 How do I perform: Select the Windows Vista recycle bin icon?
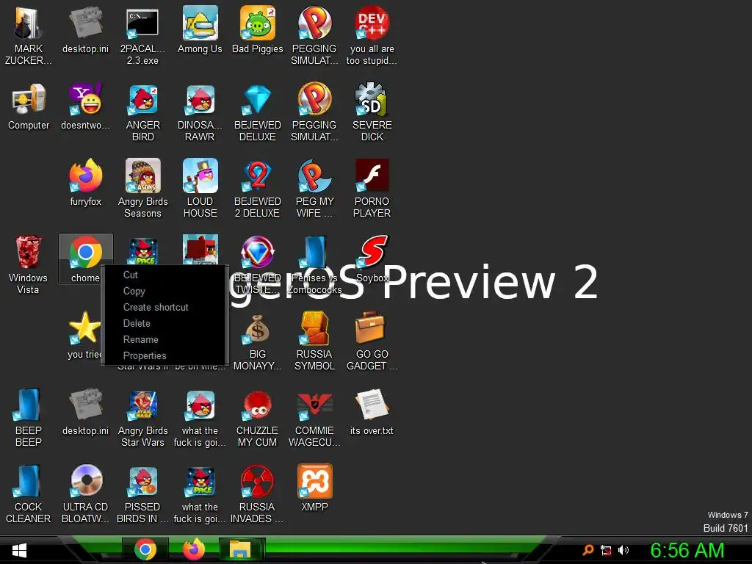[x=28, y=264]
